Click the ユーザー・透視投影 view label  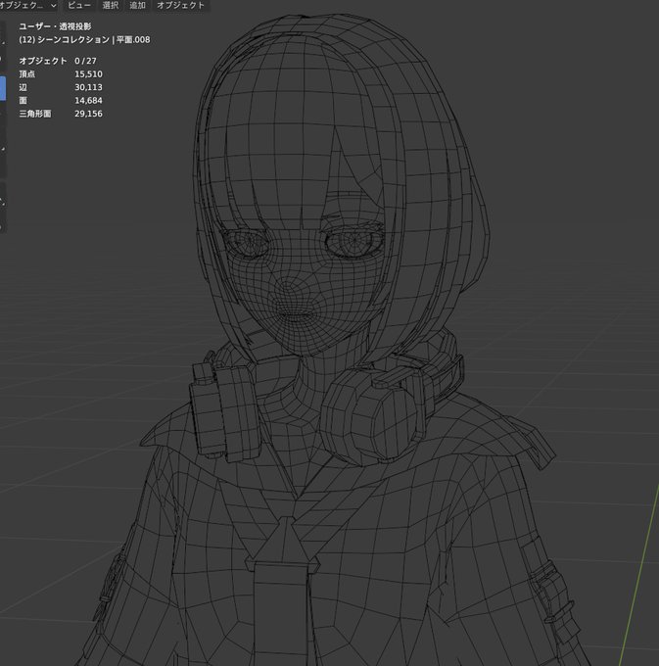coord(55,26)
